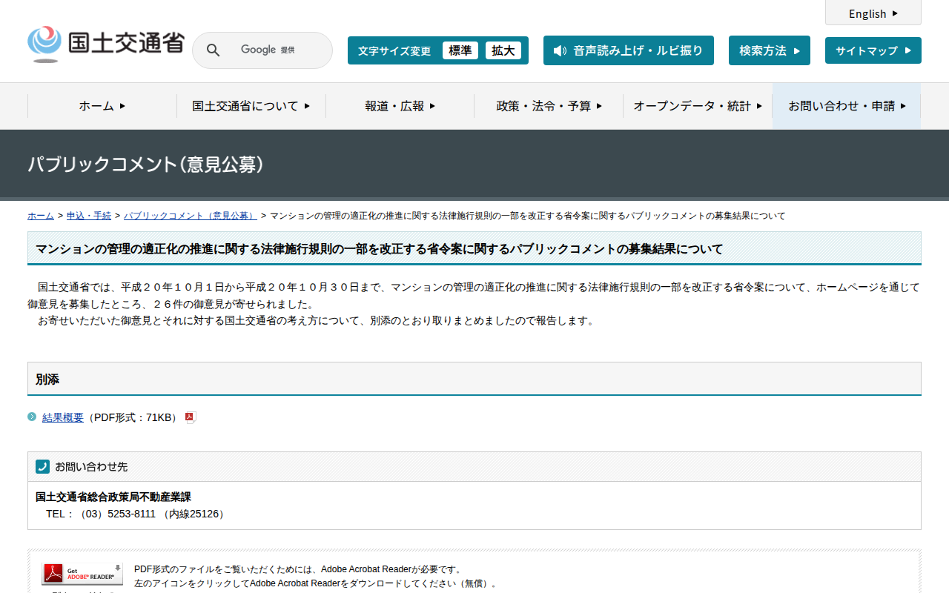Screen dimensions: 949x593
Task: Expand the 報道・広報 menu
Action: (x=400, y=106)
